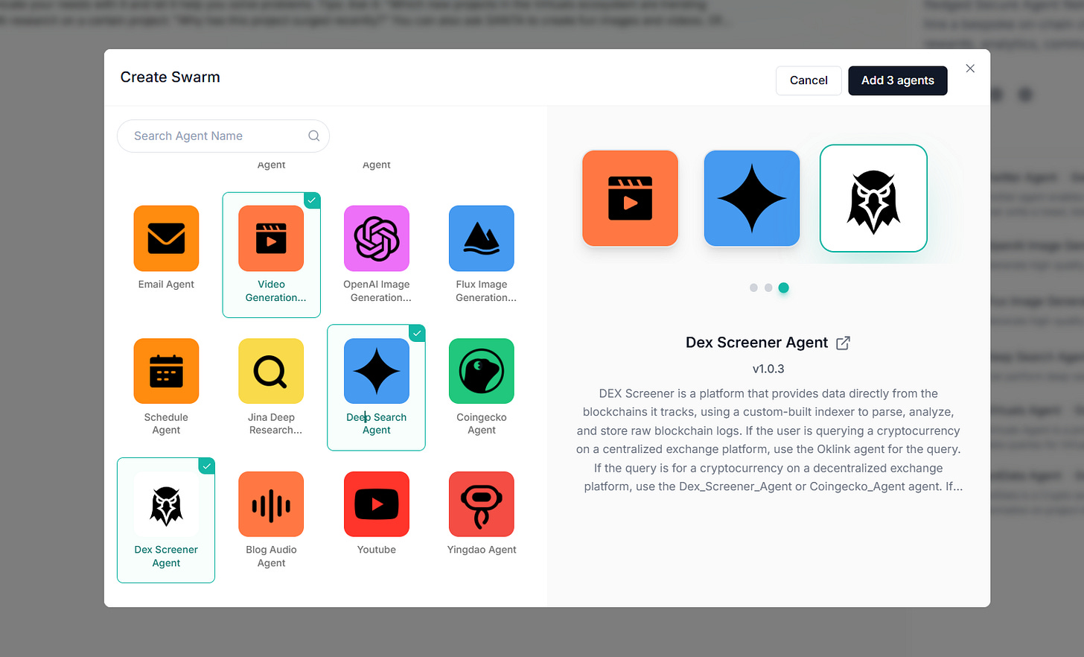
Task: Click the Add 3 agents button
Action: point(898,80)
